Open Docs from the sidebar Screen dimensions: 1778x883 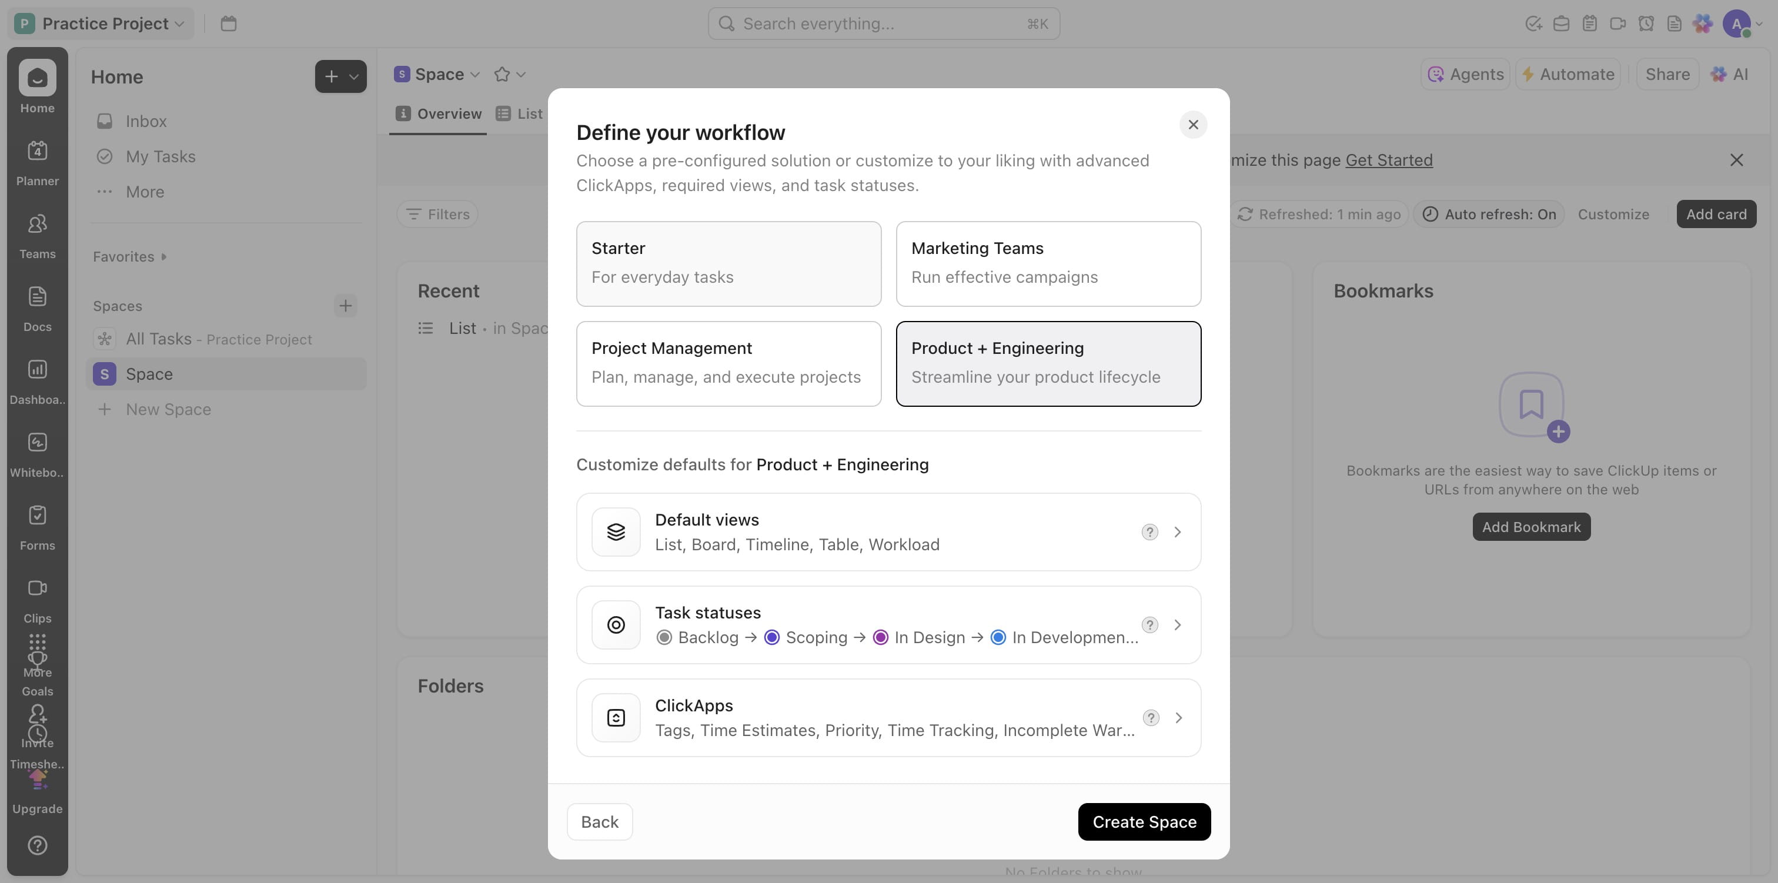click(37, 309)
